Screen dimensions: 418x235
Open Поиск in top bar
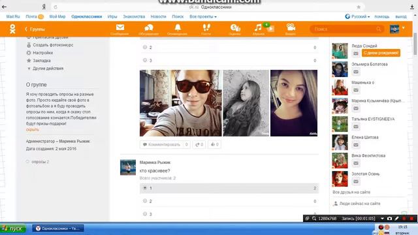tap(178, 16)
